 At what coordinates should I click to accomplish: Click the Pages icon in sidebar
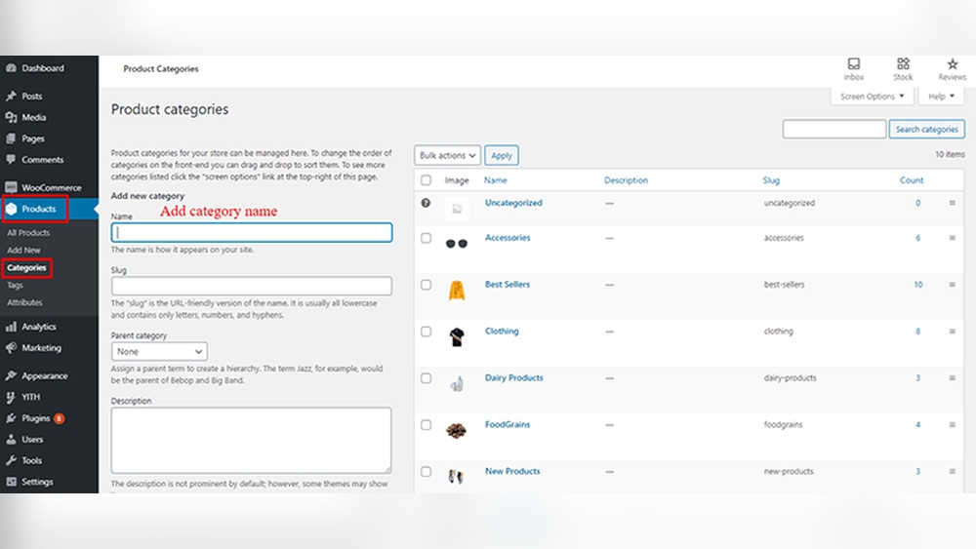11,138
